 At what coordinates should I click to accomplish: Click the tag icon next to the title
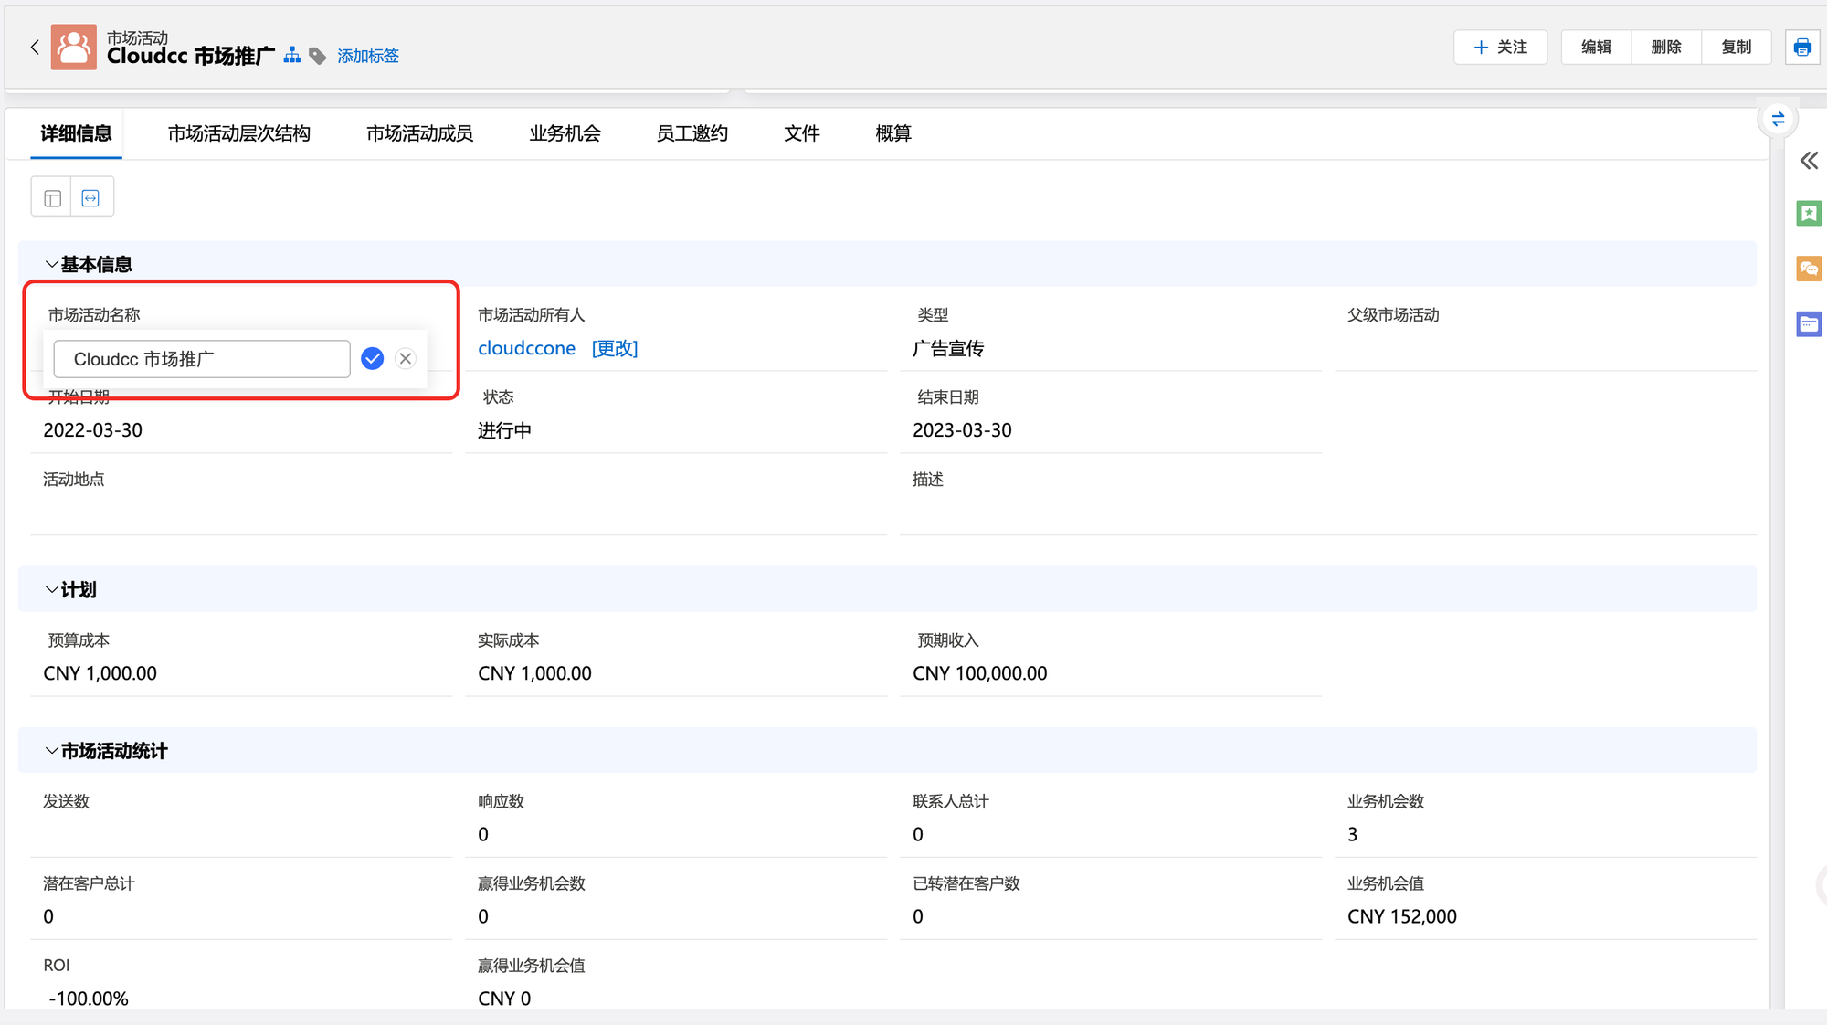point(318,56)
